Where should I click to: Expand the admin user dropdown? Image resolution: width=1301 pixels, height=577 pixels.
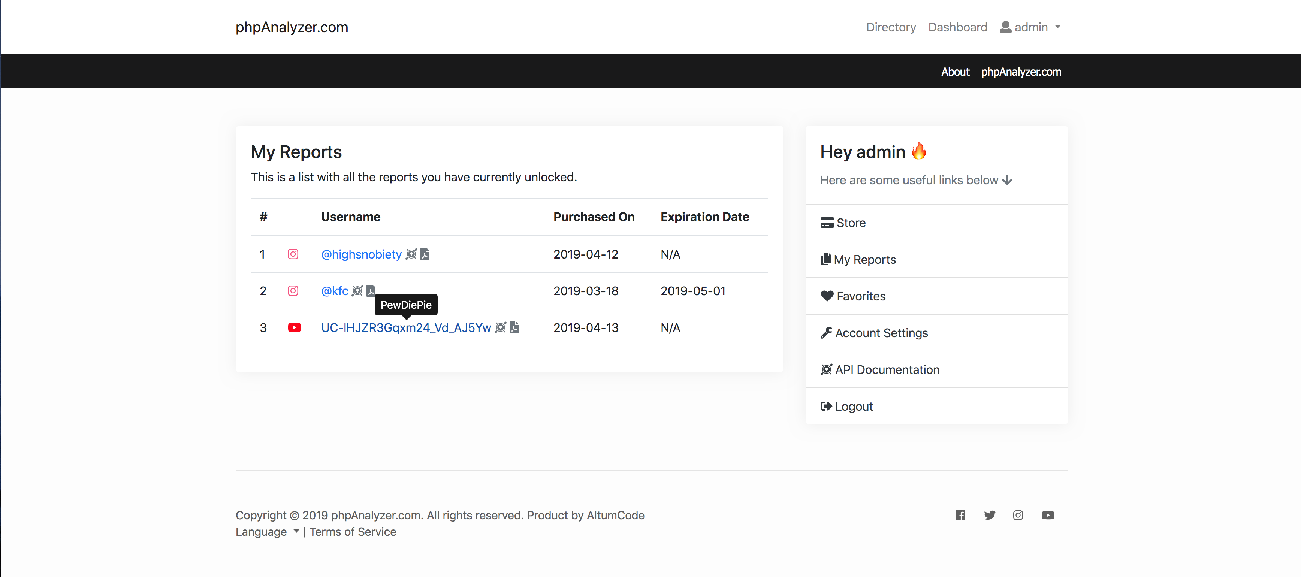pos(1030,27)
